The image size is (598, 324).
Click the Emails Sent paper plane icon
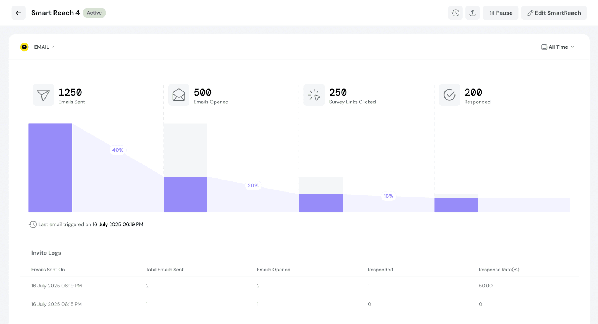(43, 95)
